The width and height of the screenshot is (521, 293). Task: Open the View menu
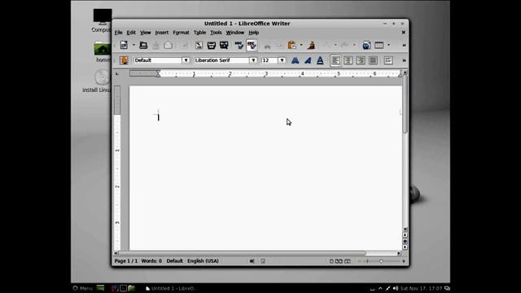[145, 33]
